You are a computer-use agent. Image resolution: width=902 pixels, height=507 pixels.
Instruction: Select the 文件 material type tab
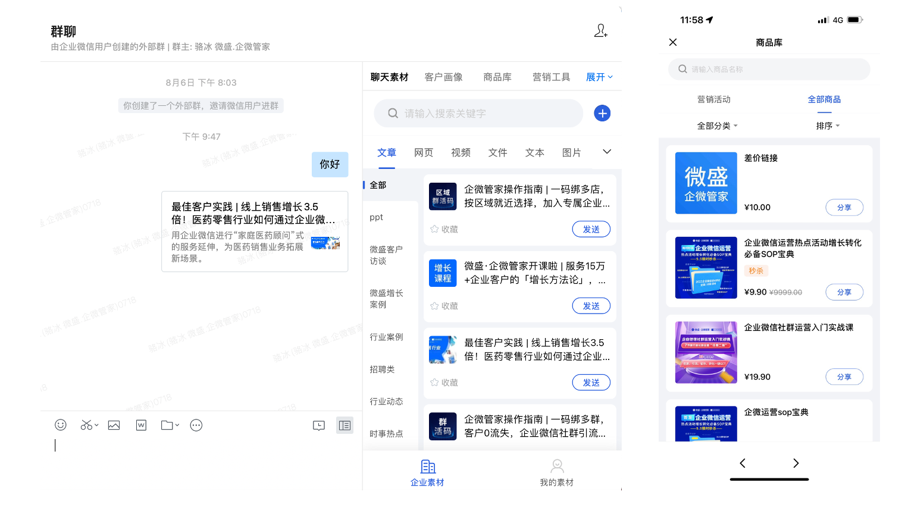(x=497, y=152)
